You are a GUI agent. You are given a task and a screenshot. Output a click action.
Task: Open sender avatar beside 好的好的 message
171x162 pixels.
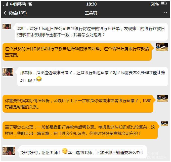(9, 151)
